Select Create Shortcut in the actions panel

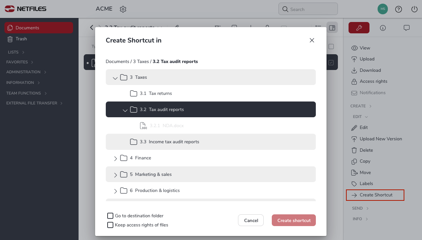375,195
